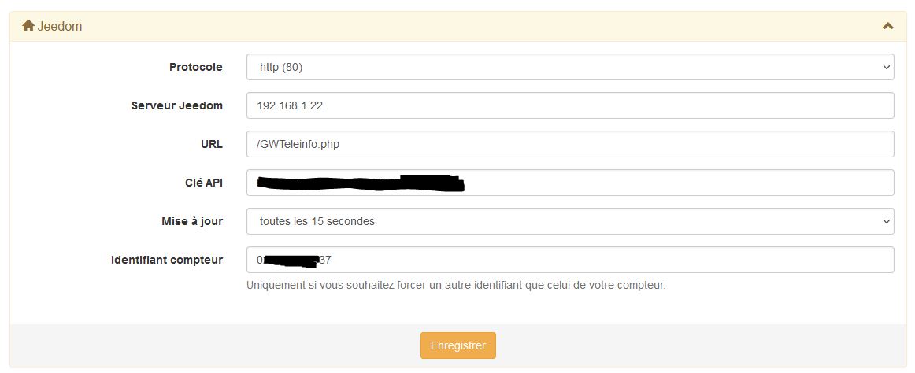915x373 pixels.
Task: Click the Jeedom panel title text
Action: [x=60, y=26]
